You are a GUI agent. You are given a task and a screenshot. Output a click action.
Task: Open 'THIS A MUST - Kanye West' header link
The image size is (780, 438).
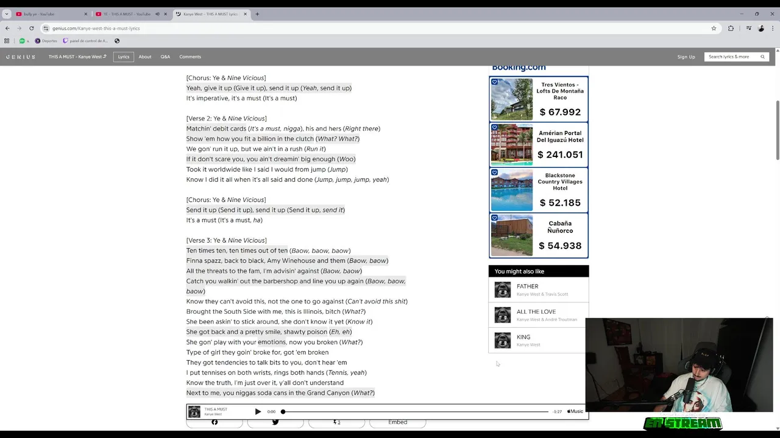point(77,57)
